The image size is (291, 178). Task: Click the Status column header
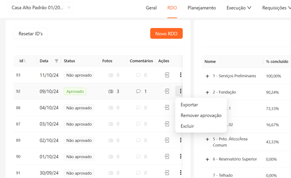(69, 61)
